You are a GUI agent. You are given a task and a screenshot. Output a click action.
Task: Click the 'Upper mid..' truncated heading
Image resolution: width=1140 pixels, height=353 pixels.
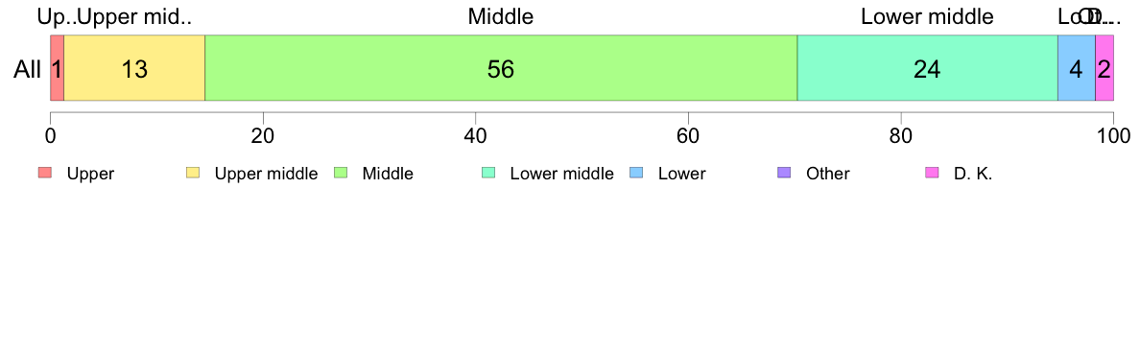(134, 16)
